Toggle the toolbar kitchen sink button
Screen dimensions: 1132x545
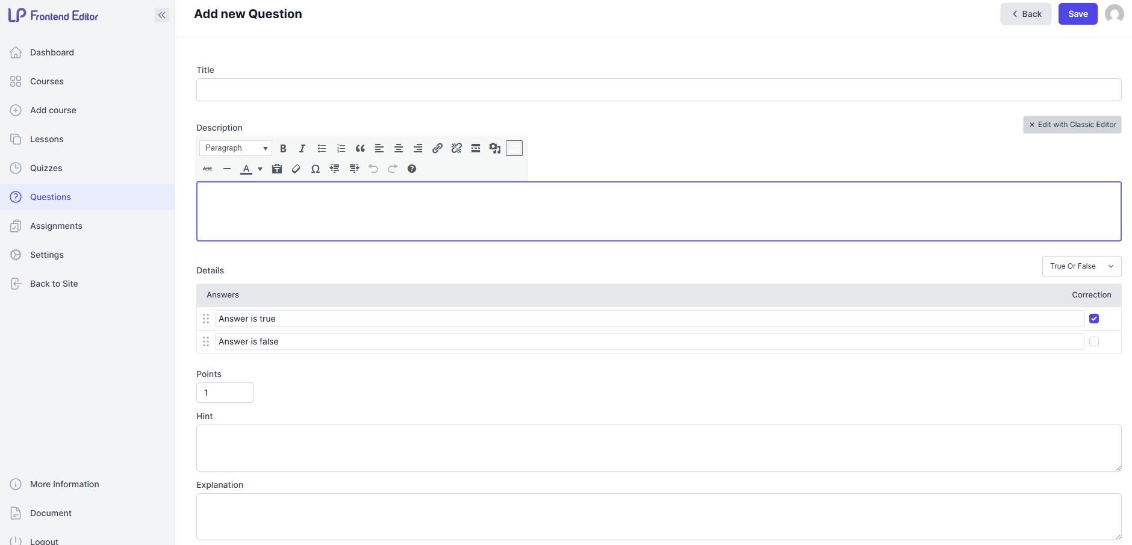click(514, 148)
